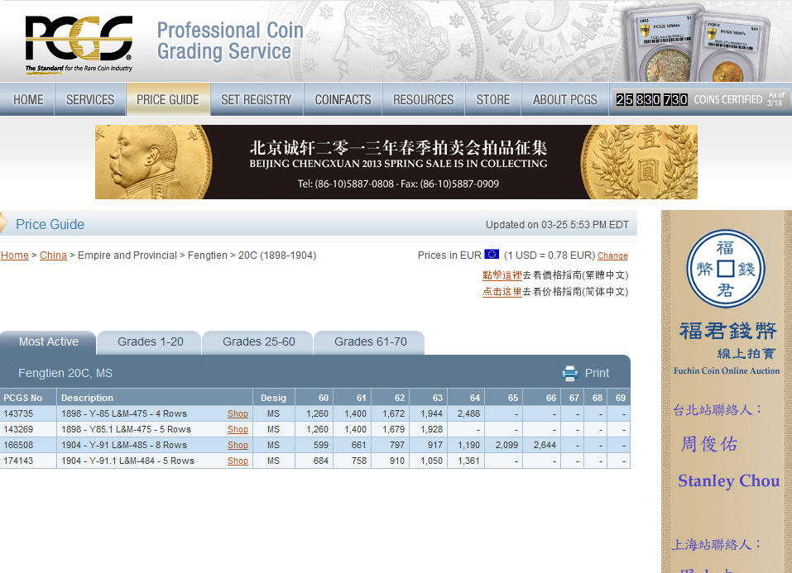Click PCGS number 143735

point(18,414)
